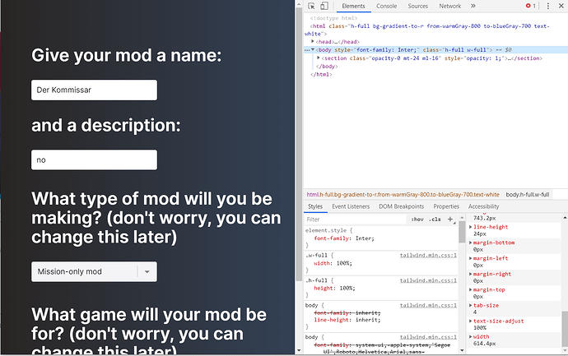Open the Event Listeners sub-tab

(x=351, y=206)
